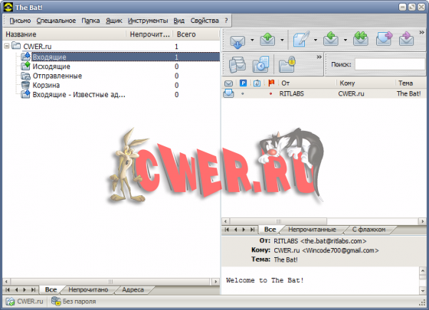Image resolution: width=429 pixels, height=310 pixels.
Task: Click in the Поиск search field
Action: coord(390,64)
